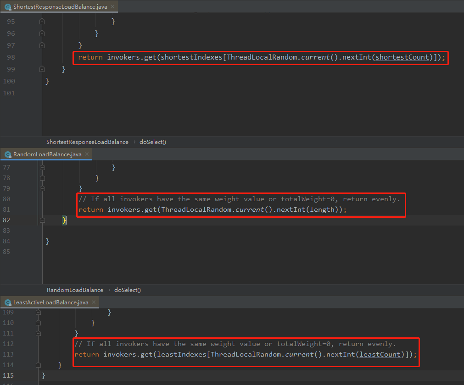Close the LeastActiveLoadBalance.java tab

[x=94, y=302]
